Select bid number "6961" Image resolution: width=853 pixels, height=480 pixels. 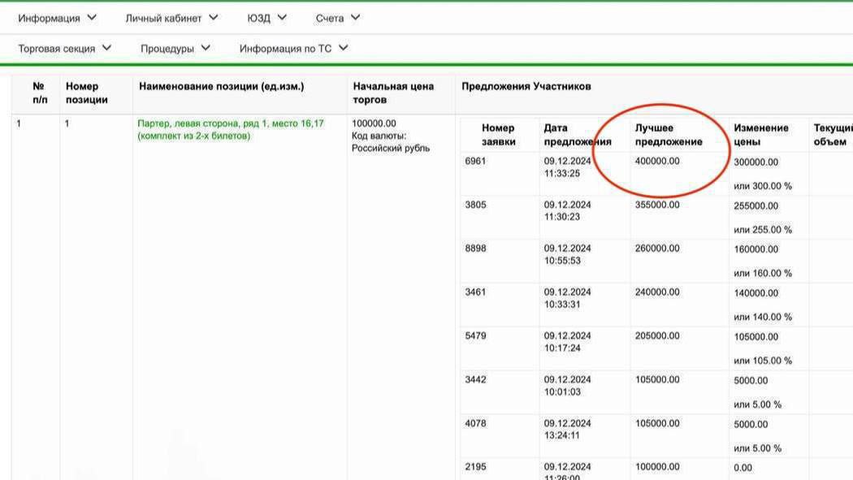pyautogui.click(x=475, y=162)
